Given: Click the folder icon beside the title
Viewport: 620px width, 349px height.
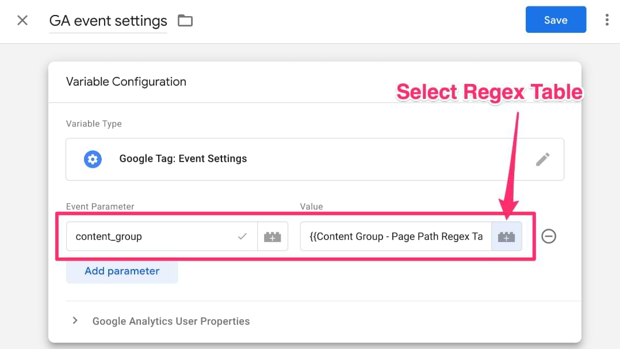Looking at the screenshot, I should tap(185, 20).
